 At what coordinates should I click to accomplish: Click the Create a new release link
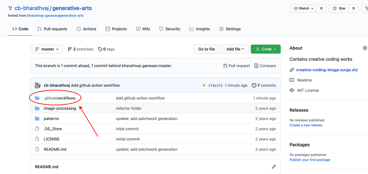point(306,125)
